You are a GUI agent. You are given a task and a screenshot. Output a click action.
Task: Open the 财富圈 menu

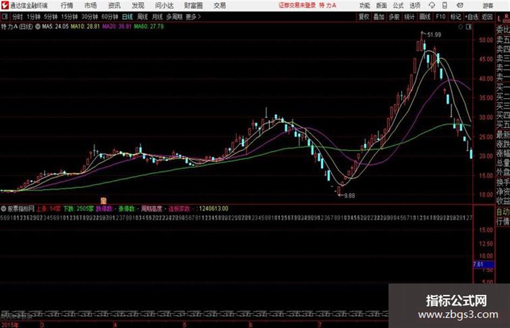[x=193, y=5]
